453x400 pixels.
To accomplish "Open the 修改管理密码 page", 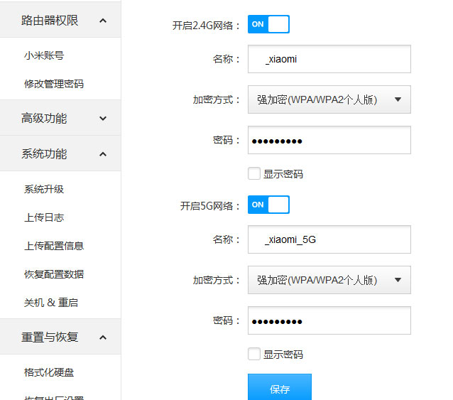I will click(x=54, y=84).
